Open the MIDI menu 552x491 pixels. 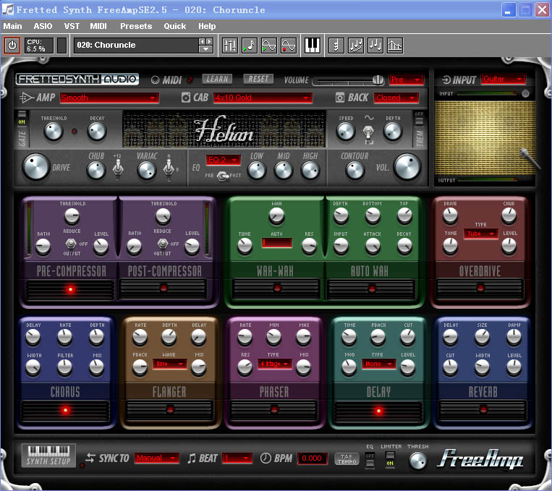(x=98, y=26)
